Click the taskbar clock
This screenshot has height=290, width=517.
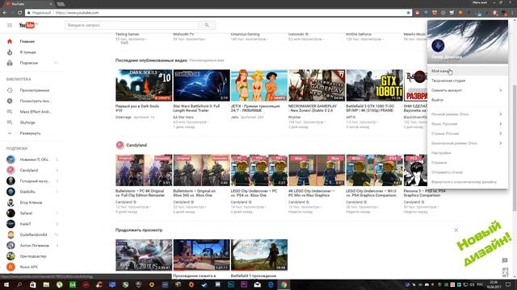coord(494,284)
